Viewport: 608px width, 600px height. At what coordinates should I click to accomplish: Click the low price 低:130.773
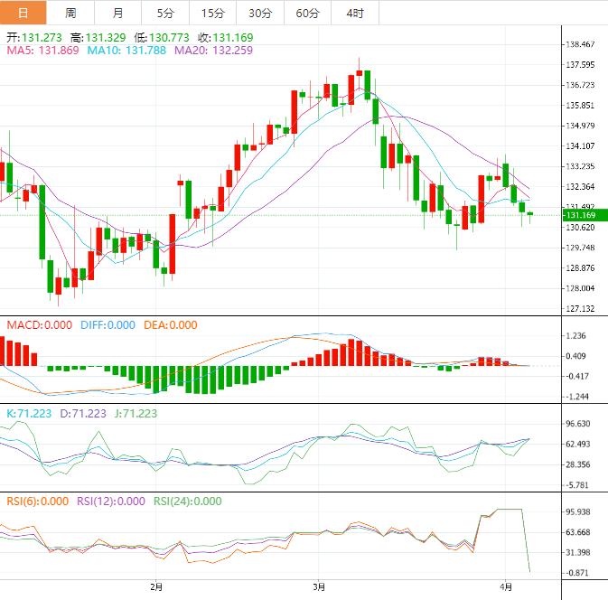click(x=162, y=38)
